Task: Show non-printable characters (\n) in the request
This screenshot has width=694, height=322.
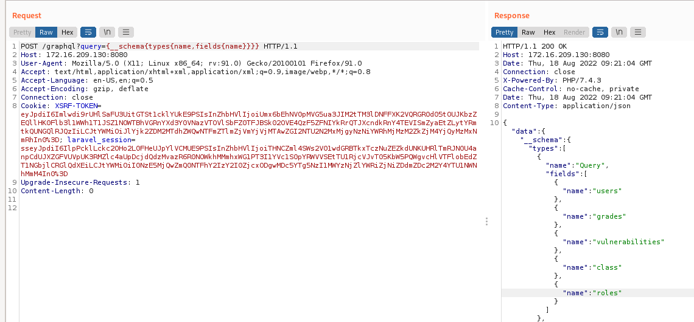Action: (x=107, y=32)
